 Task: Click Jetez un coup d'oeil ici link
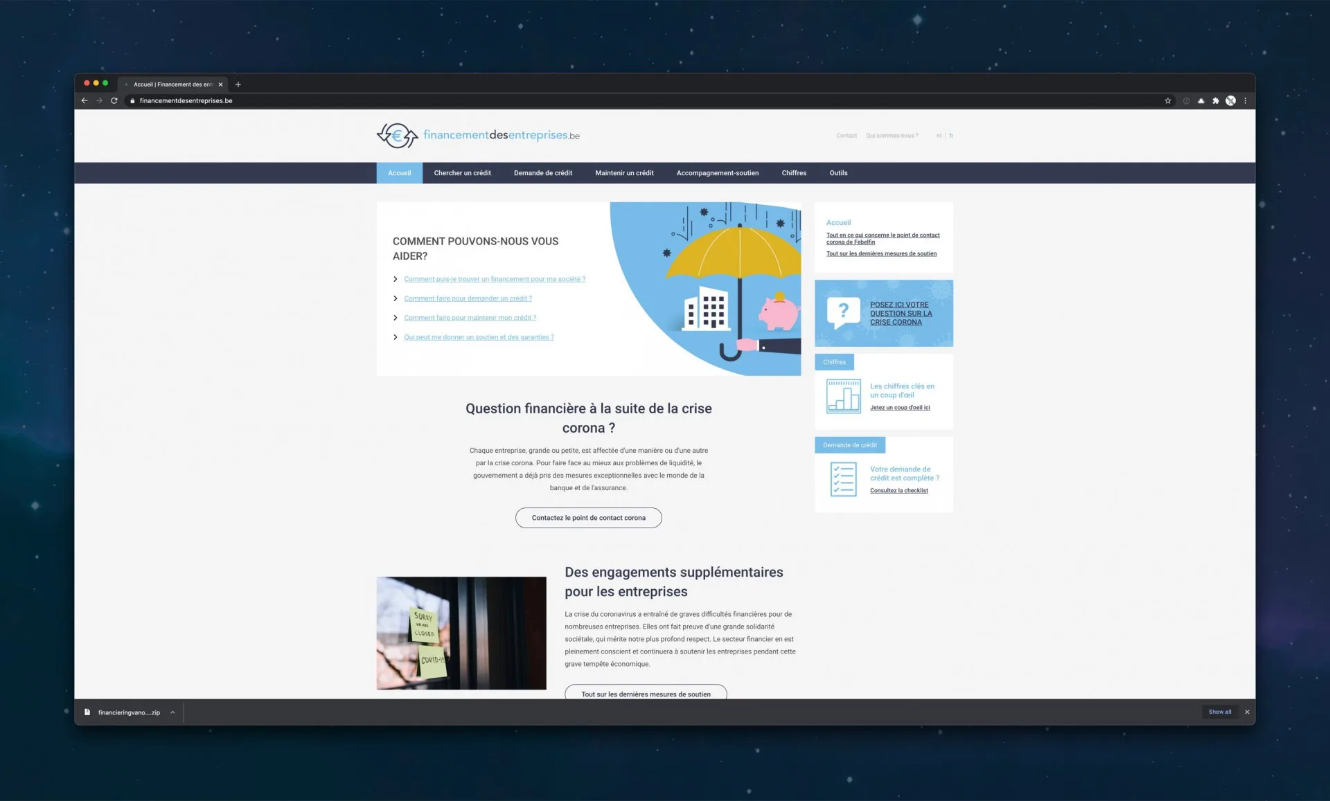(900, 408)
